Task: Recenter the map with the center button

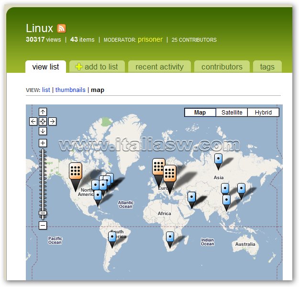Action: (43, 121)
